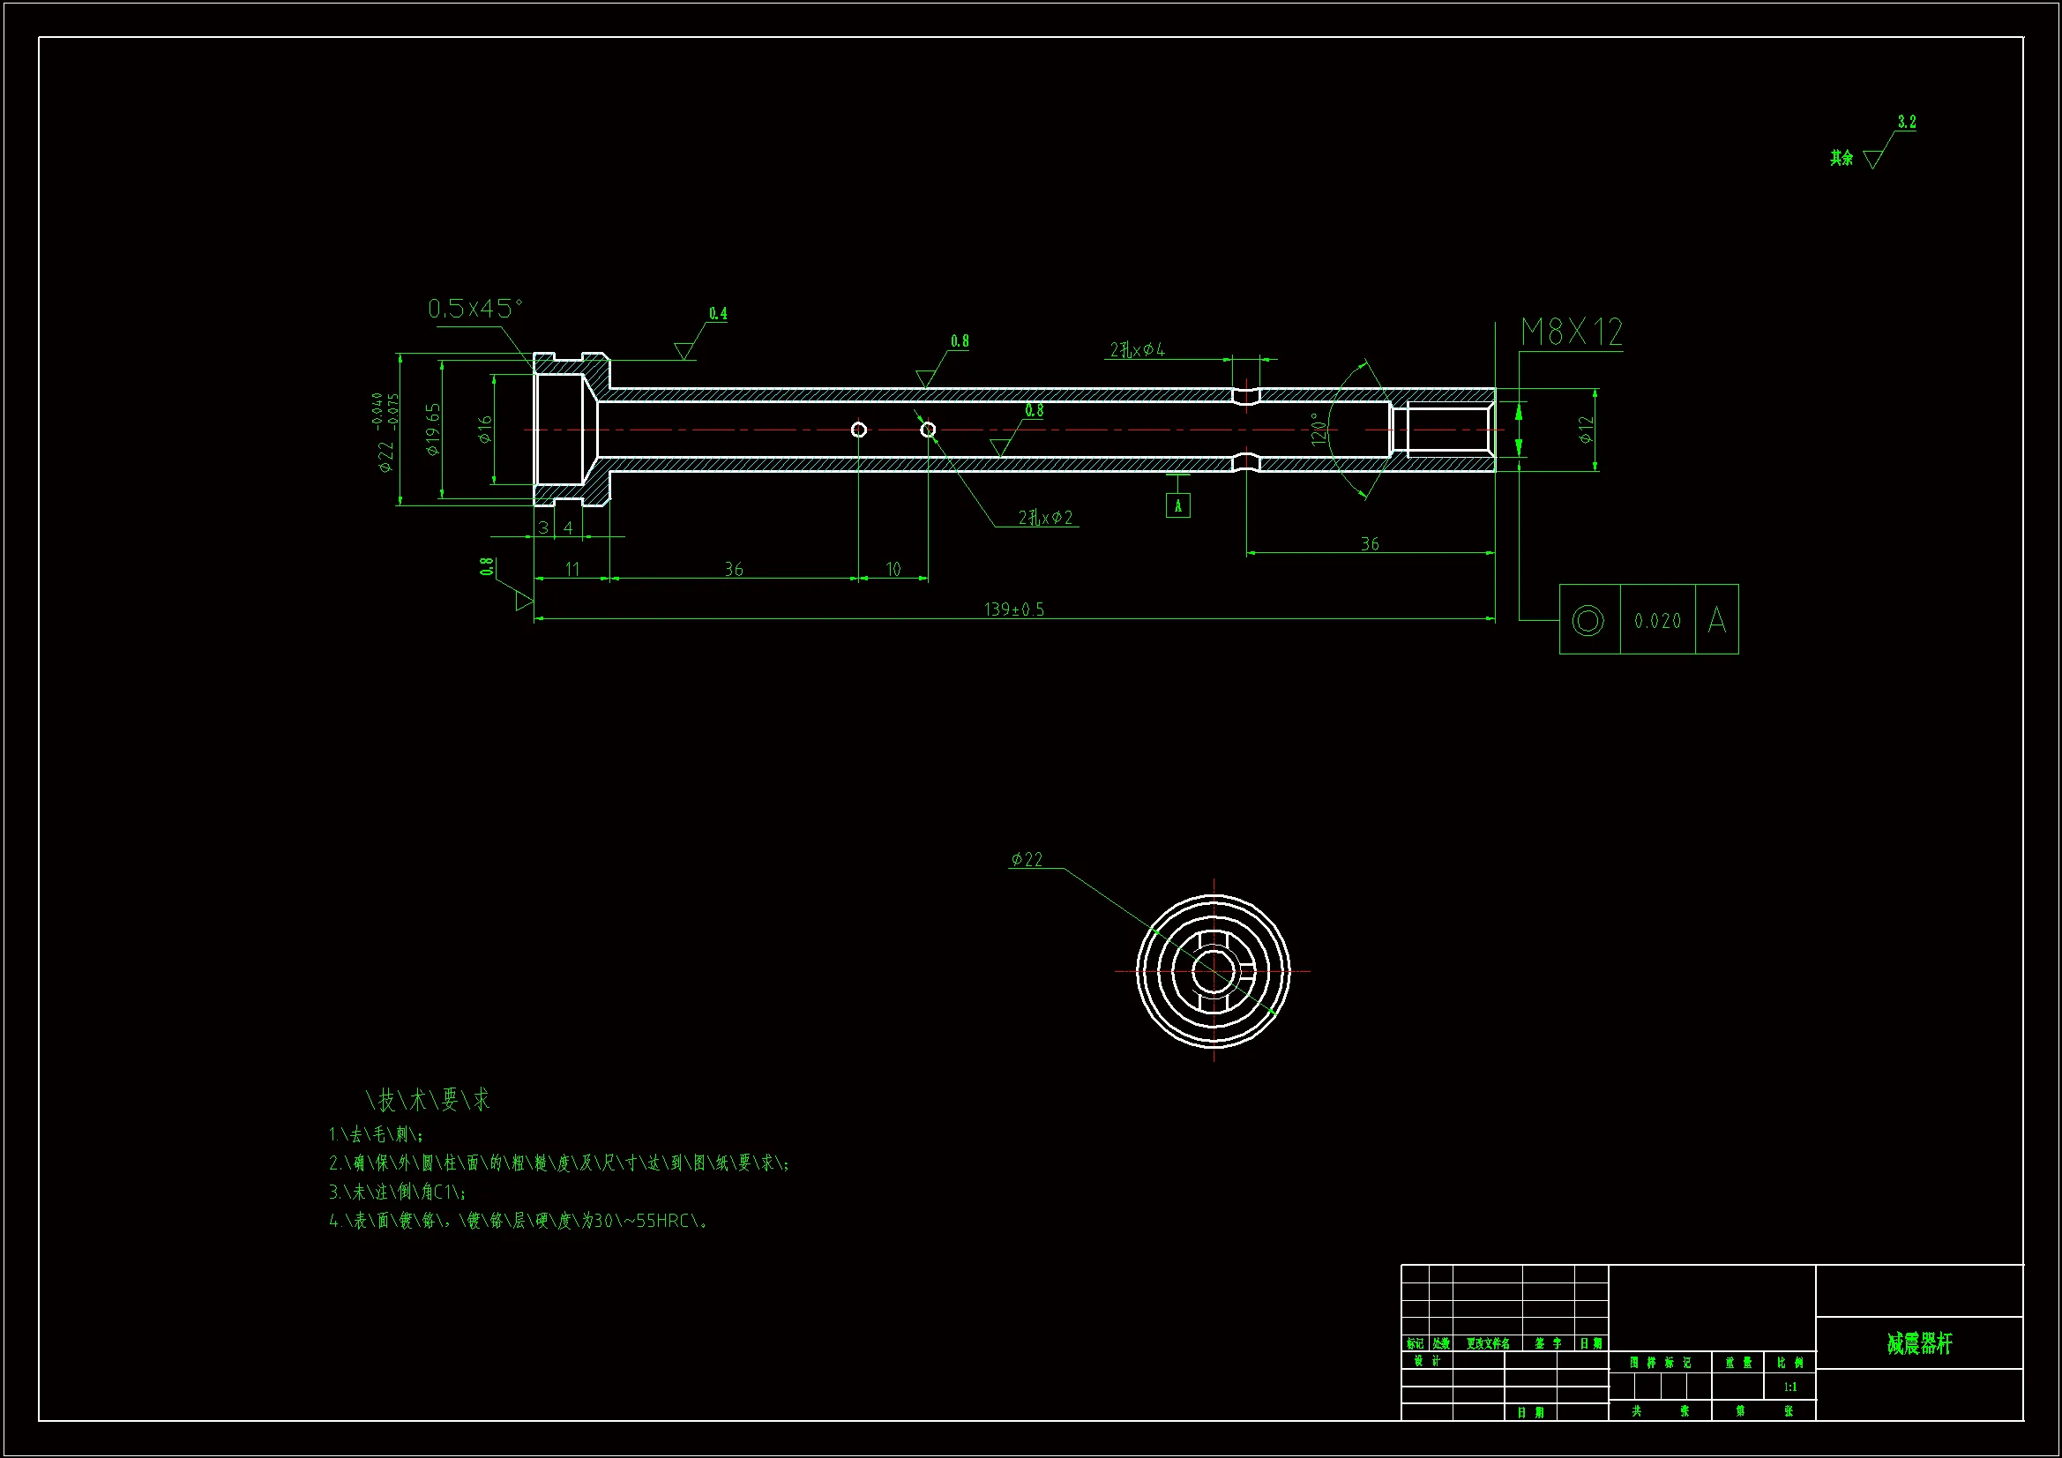Select the right small hole circle on centerline
The height and width of the screenshot is (1458, 2062).
tap(928, 430)
